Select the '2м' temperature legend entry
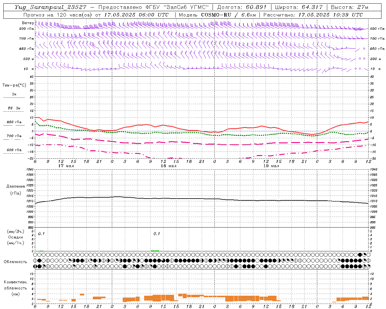The width and height of the screenshot is (386, 309). [14, 94]
